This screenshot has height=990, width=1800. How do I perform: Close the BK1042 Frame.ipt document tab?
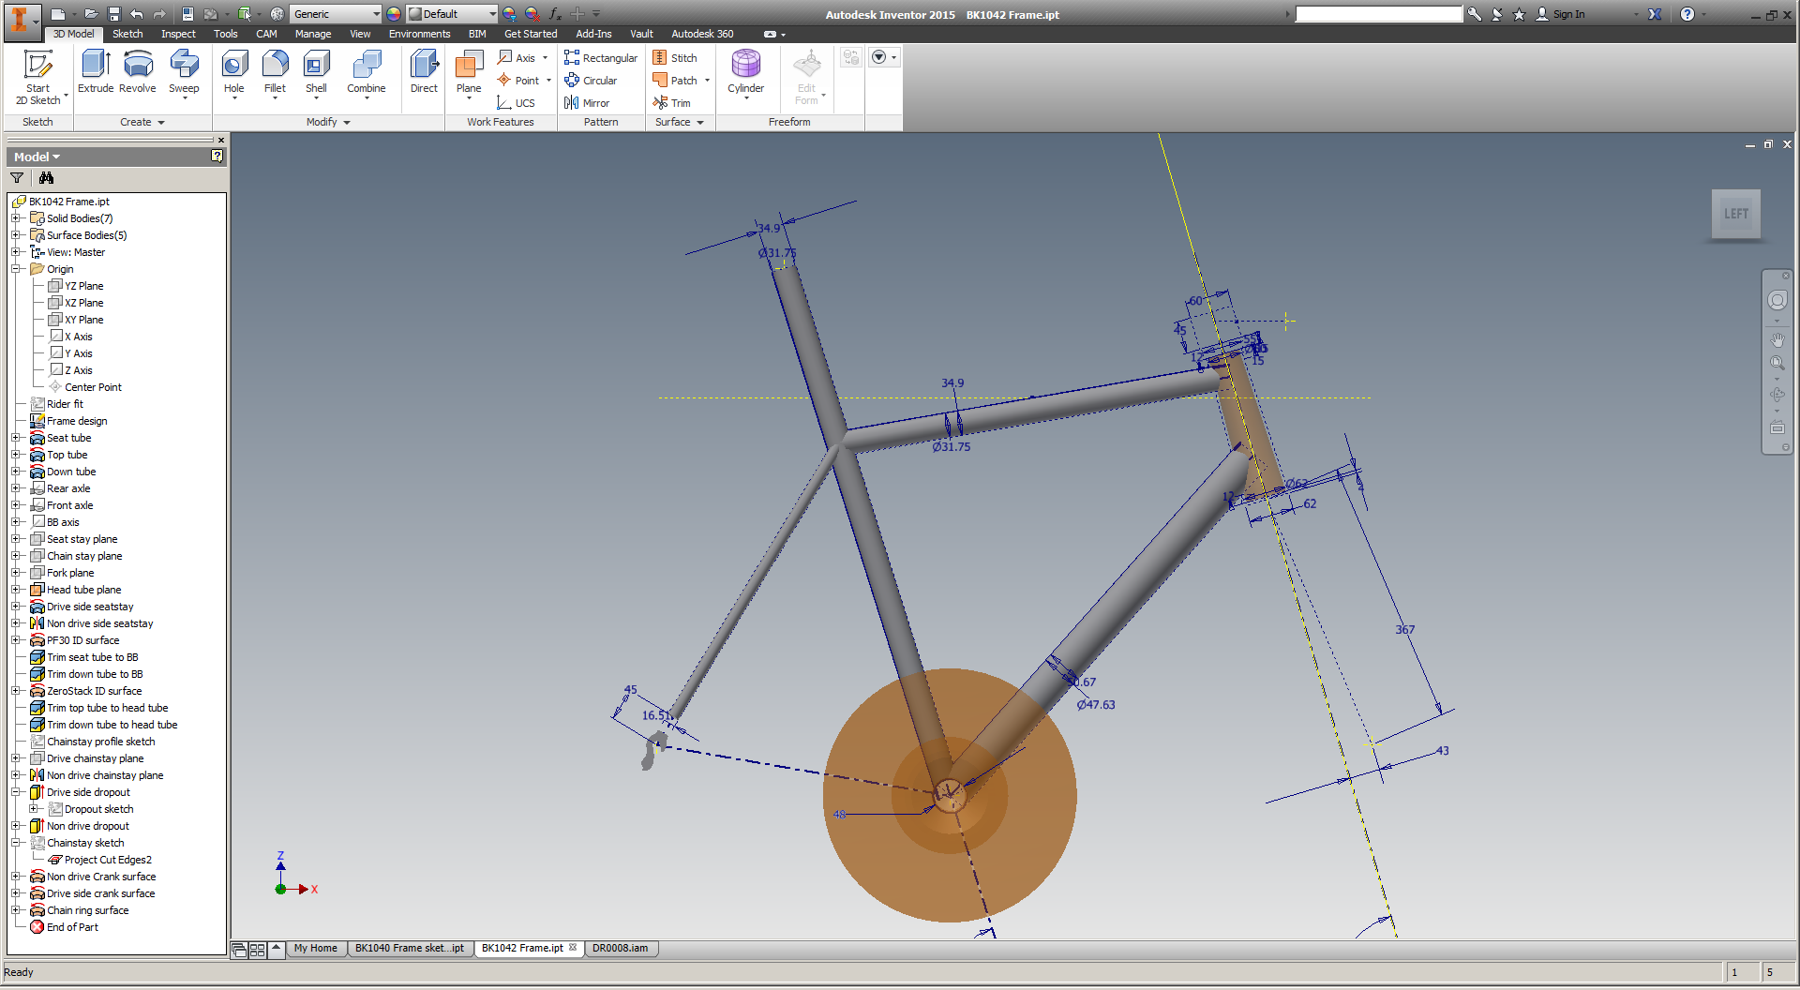pyautogui.click(x=573, y=948)
